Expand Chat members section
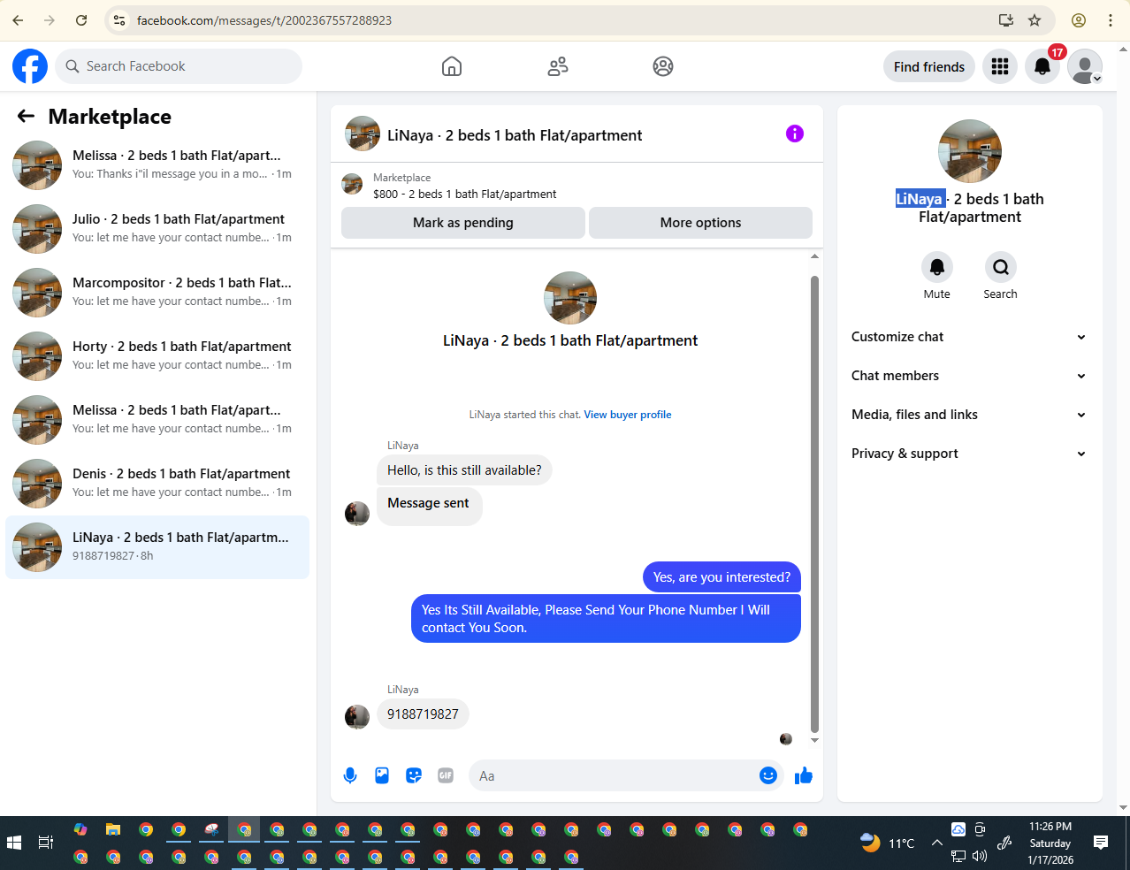The image size is (1130, 870). (969, 376)
